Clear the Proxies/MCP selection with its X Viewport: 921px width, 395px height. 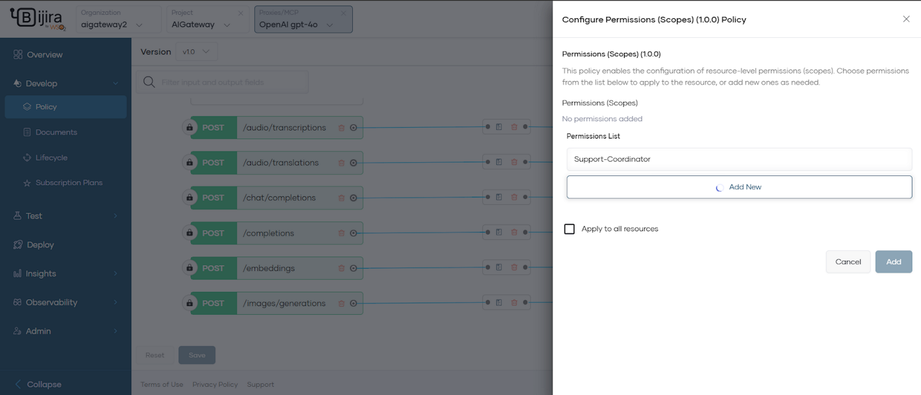343,13
